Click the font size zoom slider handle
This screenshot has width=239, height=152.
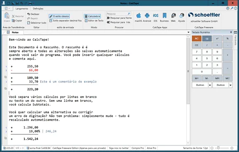[x=218, y=148]
